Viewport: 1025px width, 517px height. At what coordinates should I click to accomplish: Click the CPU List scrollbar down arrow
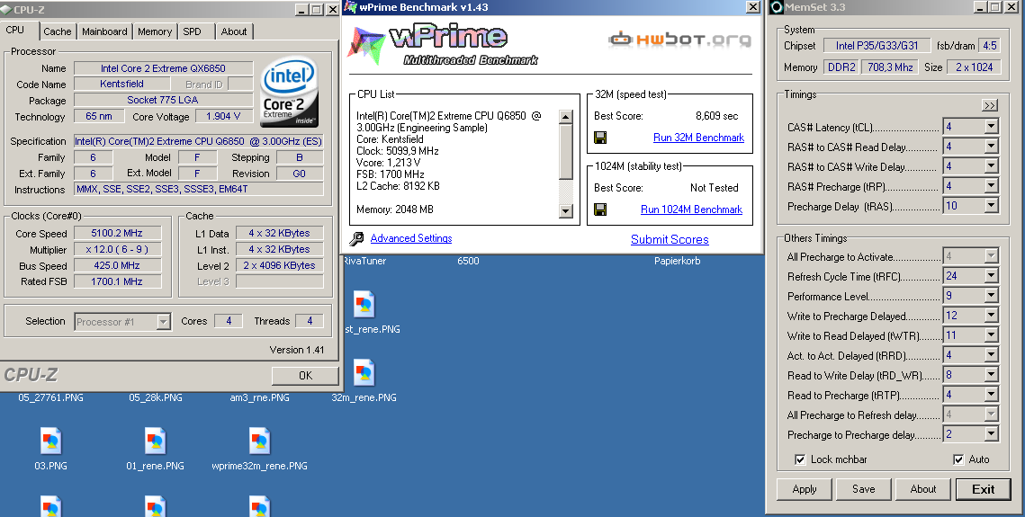click(566, 211)
